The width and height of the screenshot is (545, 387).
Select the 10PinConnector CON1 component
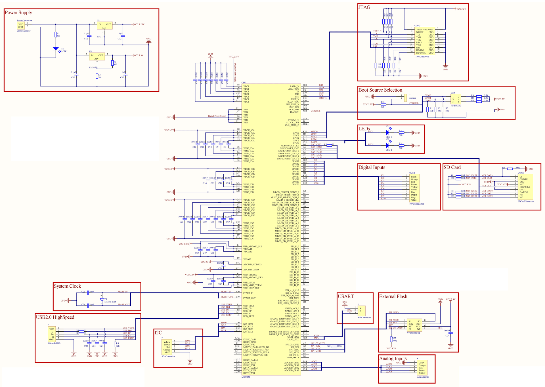coord(414,188)
